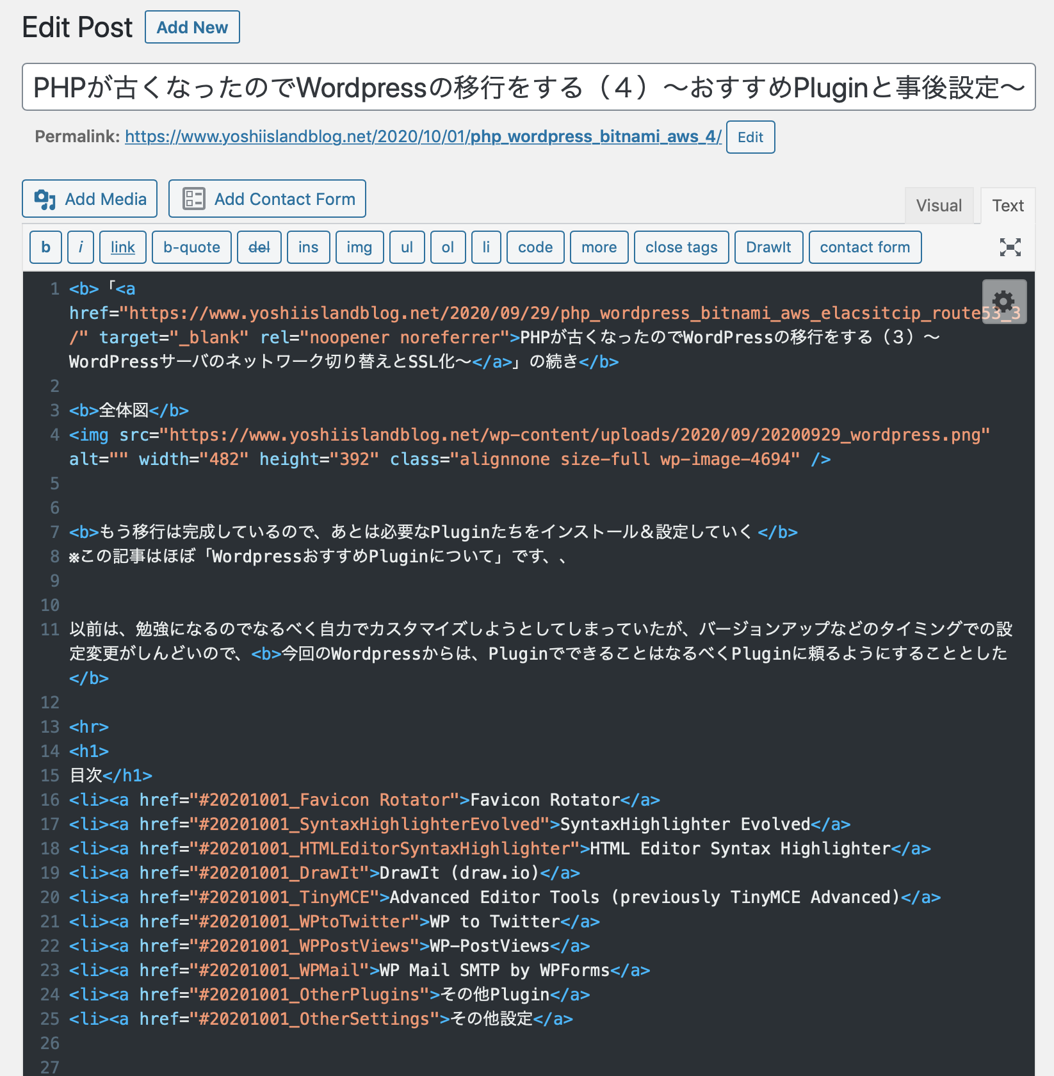This screenshot has width=1054, height=1076.
Task: Click the Add New post button
Action: coord(192,27)
